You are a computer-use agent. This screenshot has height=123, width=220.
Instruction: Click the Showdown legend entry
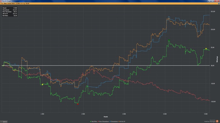(114, 121)
